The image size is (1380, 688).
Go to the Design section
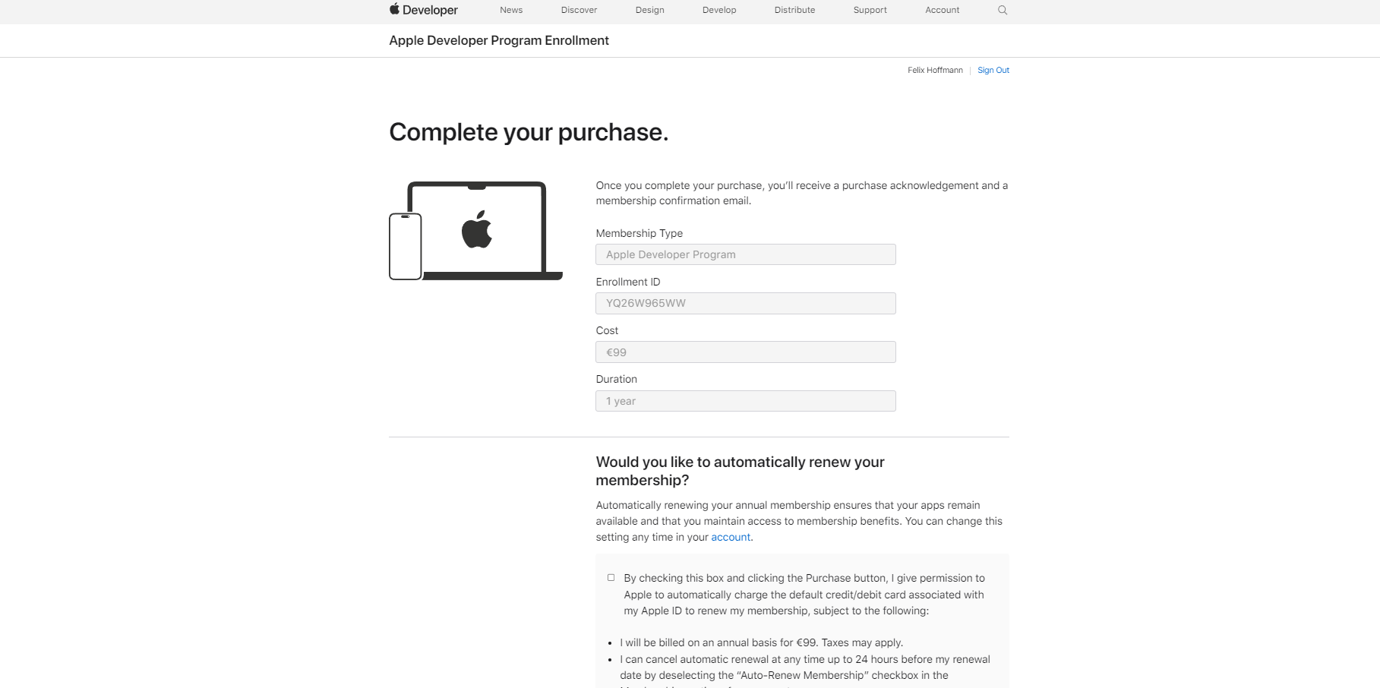[x=650, y=10]
